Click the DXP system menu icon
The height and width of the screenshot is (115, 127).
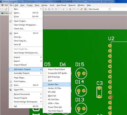point(3,5)
